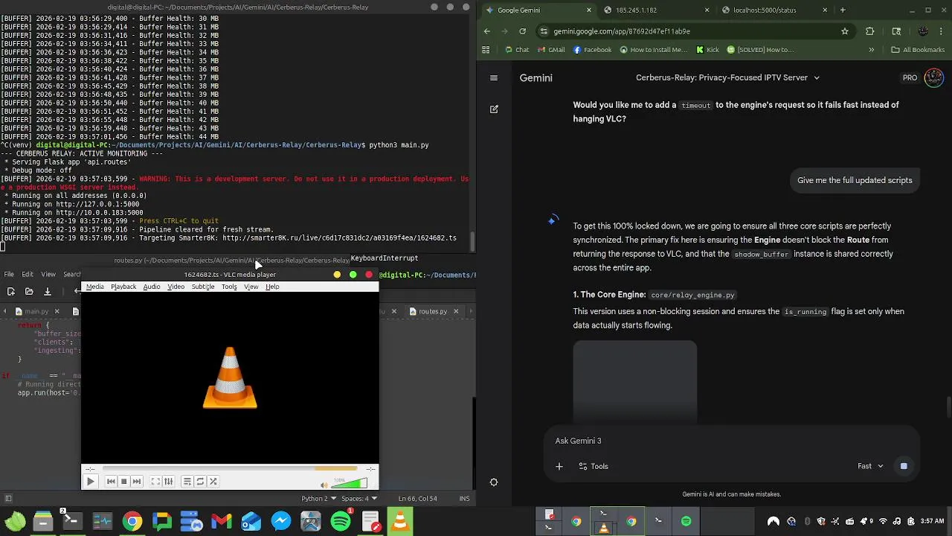Open VLC Audio menu
Screen dimensions: 952x536
click(x=152, y=287)
